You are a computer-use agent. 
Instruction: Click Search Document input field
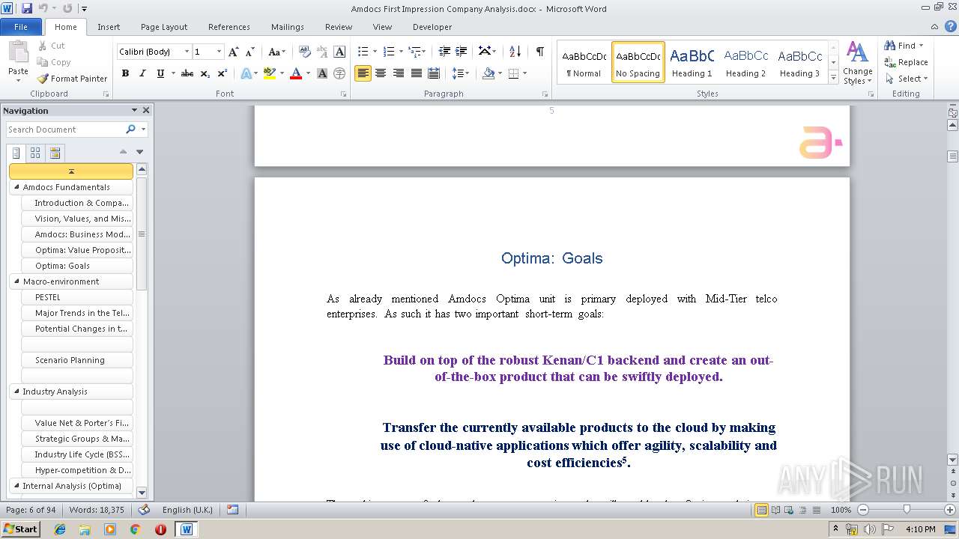pyautogui.click(x=66, y=130)
